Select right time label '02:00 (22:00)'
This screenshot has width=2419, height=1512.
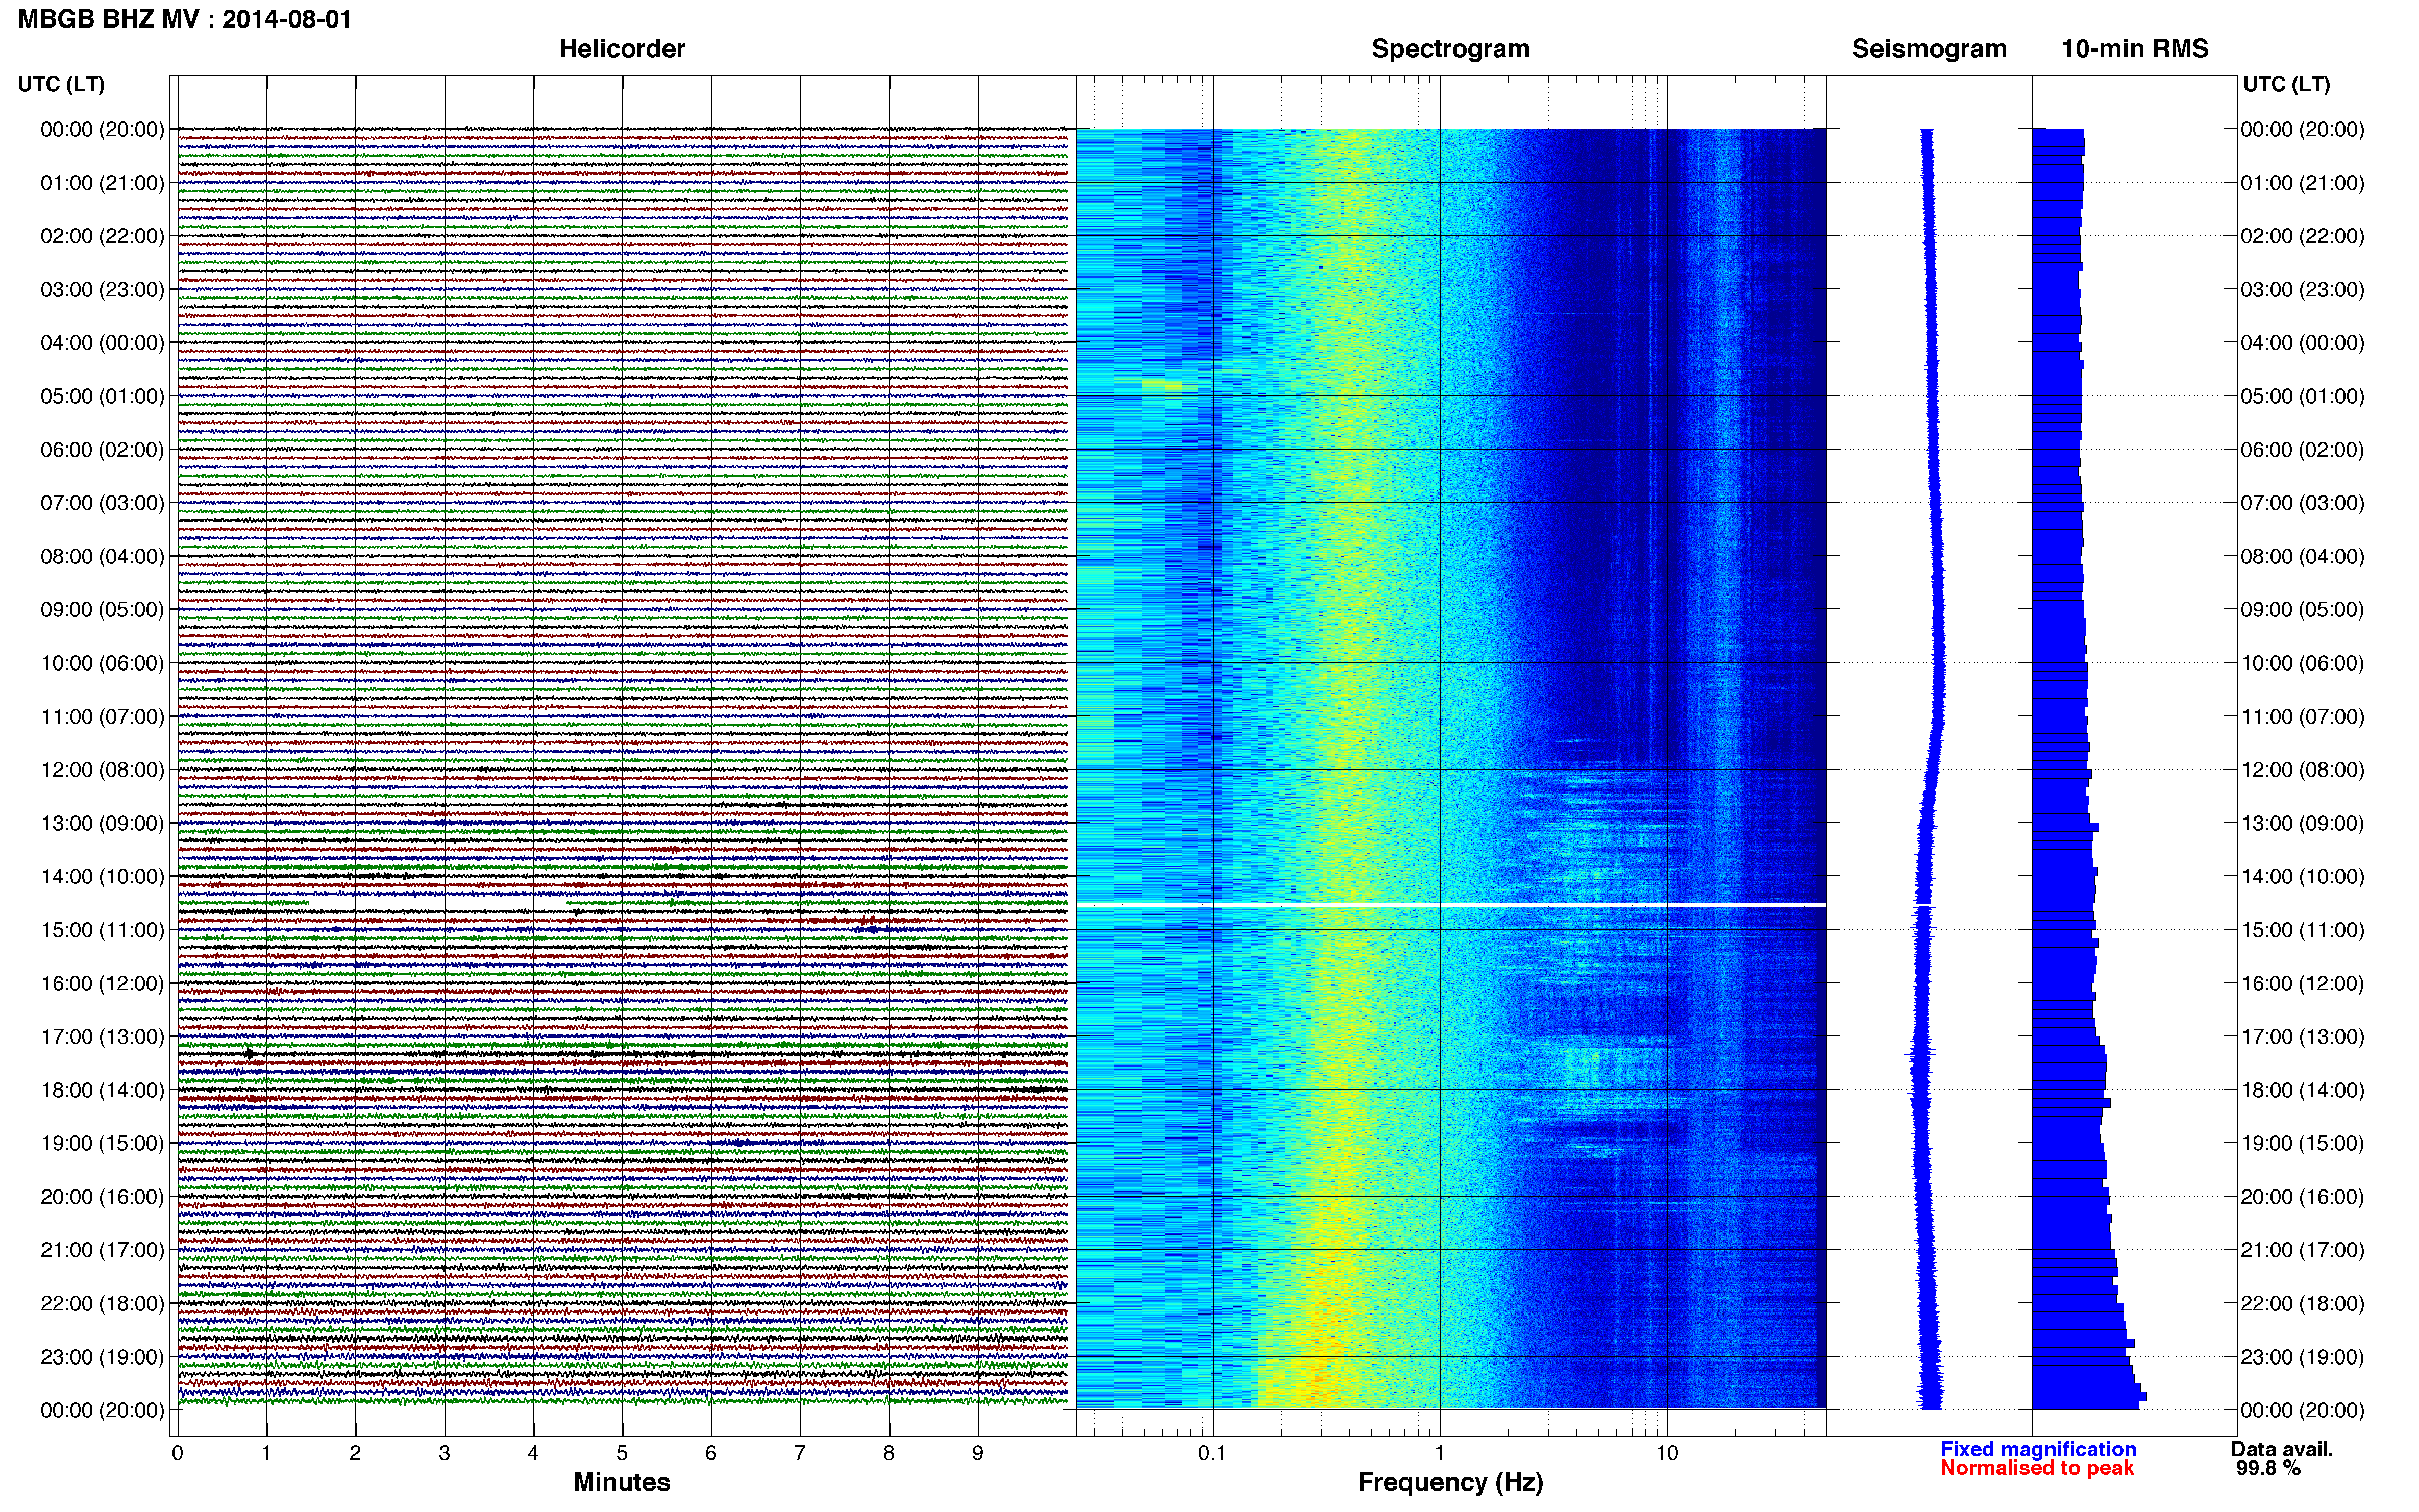tap(2302, 236)
